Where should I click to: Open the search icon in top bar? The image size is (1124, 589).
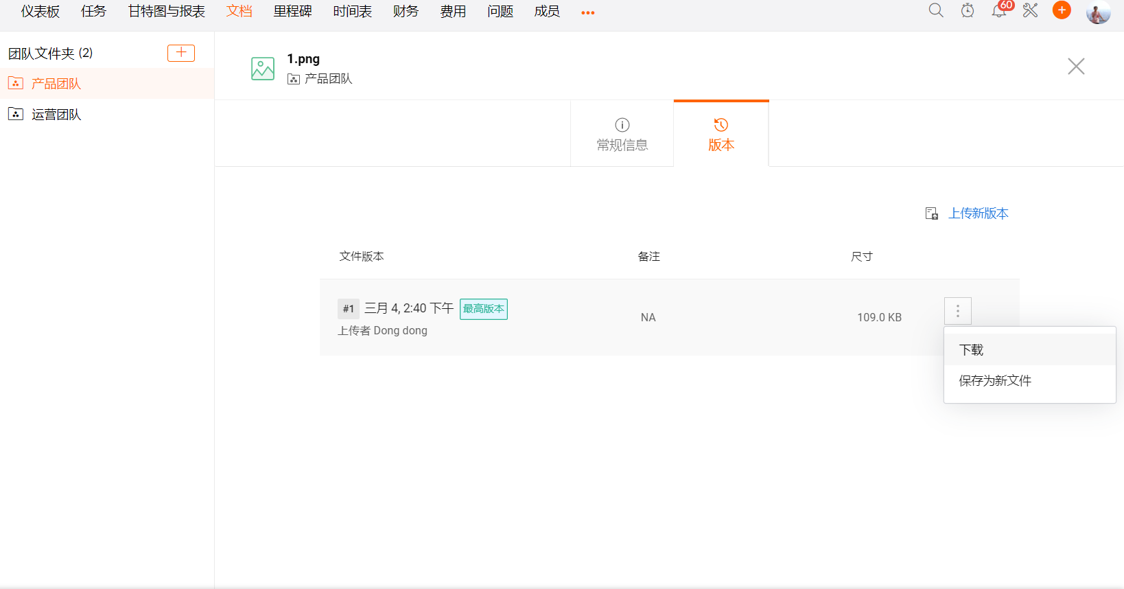coord(936,10)
